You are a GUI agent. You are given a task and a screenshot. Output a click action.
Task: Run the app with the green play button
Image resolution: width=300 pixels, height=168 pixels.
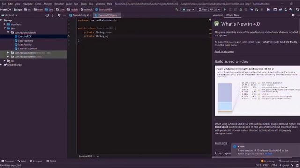[x=225, y=9]
